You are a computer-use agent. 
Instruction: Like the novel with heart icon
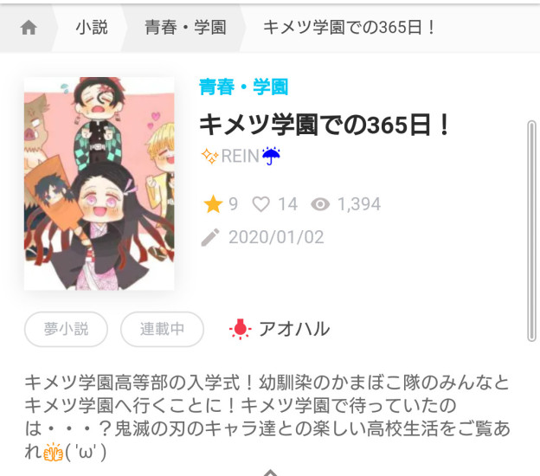(261, 204)
